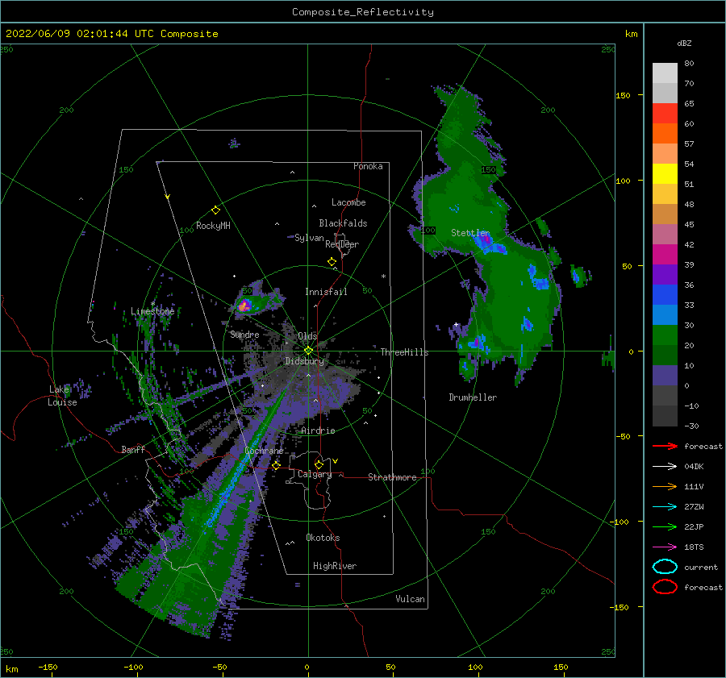Click the RedDeer label

(342, 244)
